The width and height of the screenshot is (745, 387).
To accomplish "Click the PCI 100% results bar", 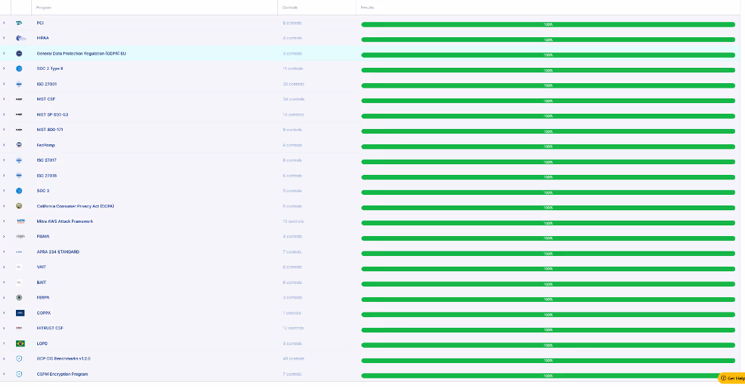I will click(548, 24).
